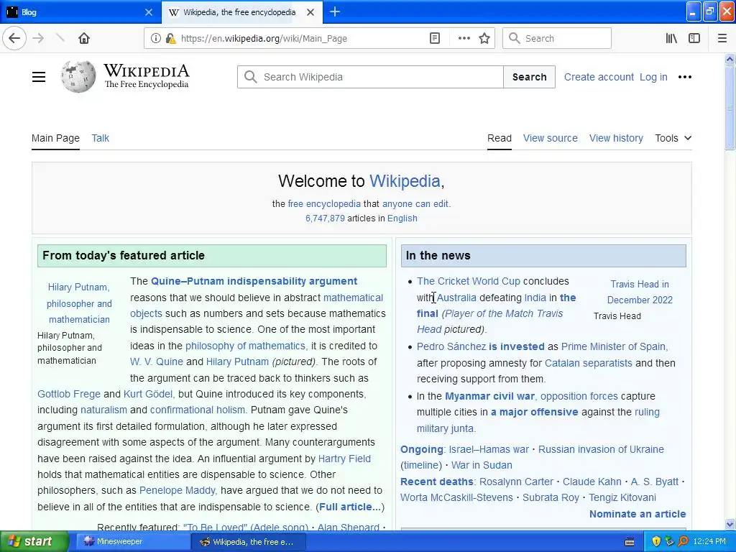Go back with the browser back arrow
Image resolution: width=736 pixels, height=552 pixels.
tap(14, 38)
